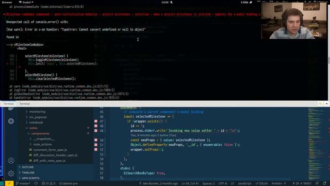
Task: Click the GitLens blame text above line 50
Action: [x=153, y=135]
